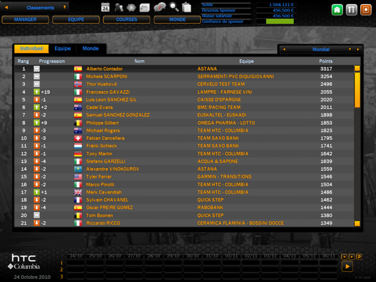Click the left arrow of the Mondial selector

284,49
